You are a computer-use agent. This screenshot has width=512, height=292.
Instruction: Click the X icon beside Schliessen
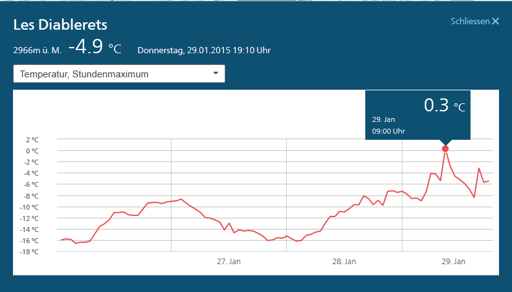pos(495,22)
